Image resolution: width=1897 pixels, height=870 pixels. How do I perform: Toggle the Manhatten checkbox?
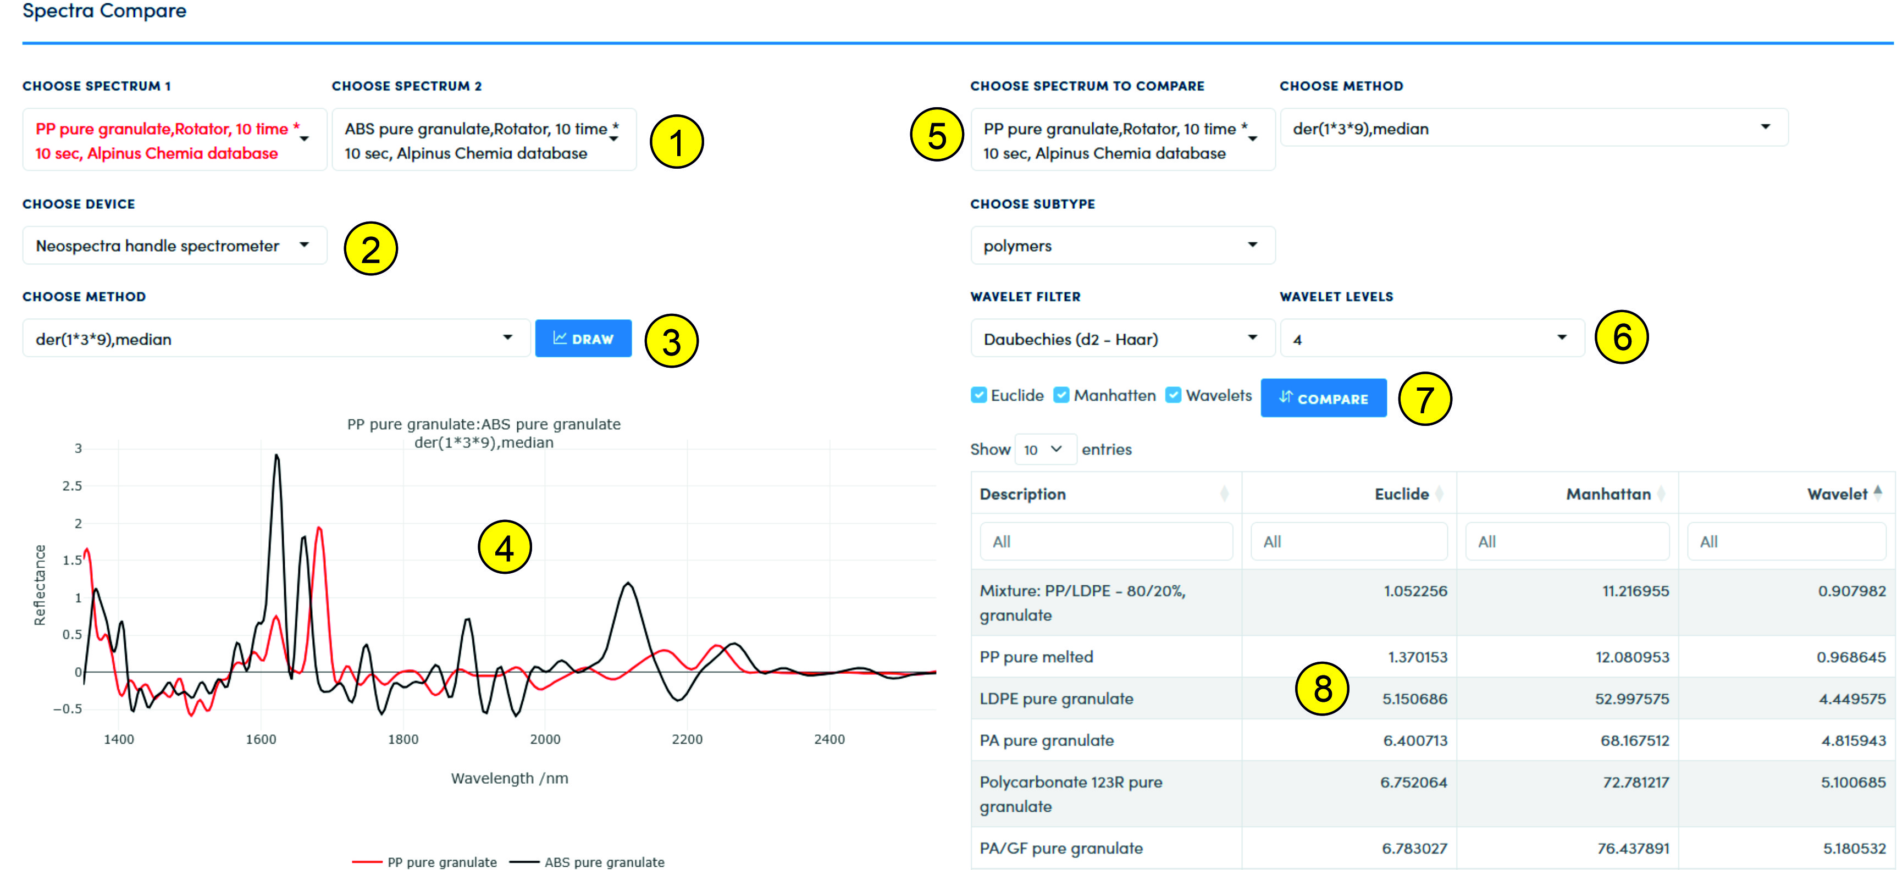point(1061,395)
